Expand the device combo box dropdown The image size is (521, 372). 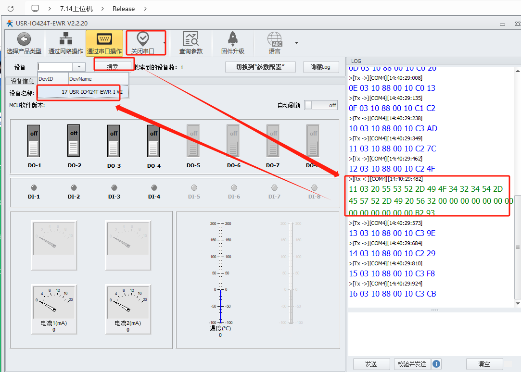[79, 67]
